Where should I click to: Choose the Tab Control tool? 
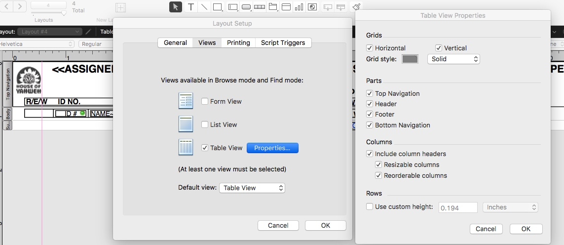point(273,7)
